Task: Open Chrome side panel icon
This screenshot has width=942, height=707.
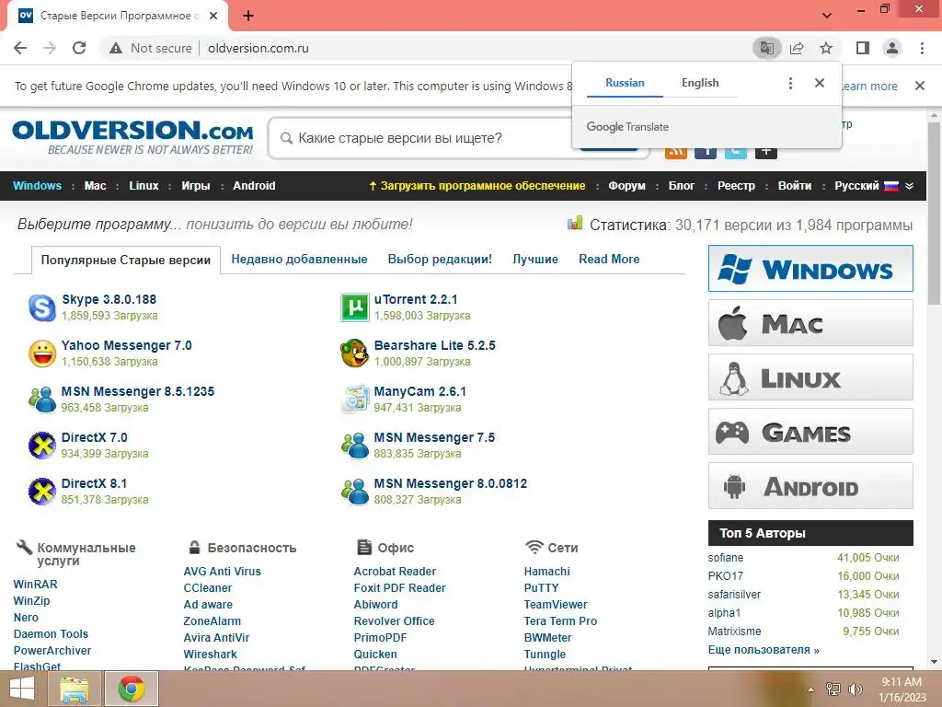Action: 862,48
